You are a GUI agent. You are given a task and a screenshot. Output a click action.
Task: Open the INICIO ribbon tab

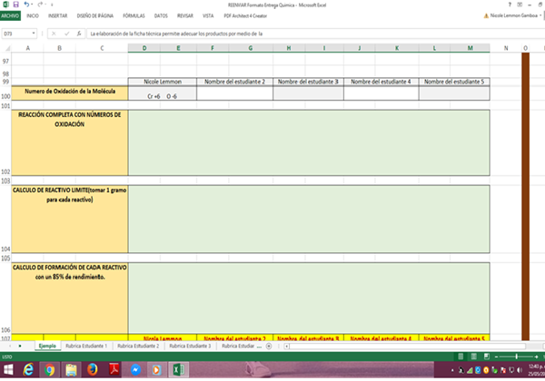pos(33,16)
